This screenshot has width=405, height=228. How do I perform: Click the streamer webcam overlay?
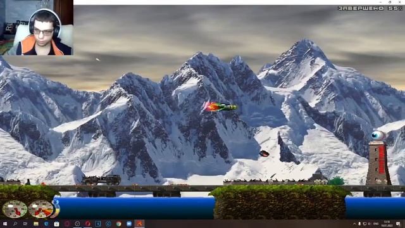(x=37, y=27)
